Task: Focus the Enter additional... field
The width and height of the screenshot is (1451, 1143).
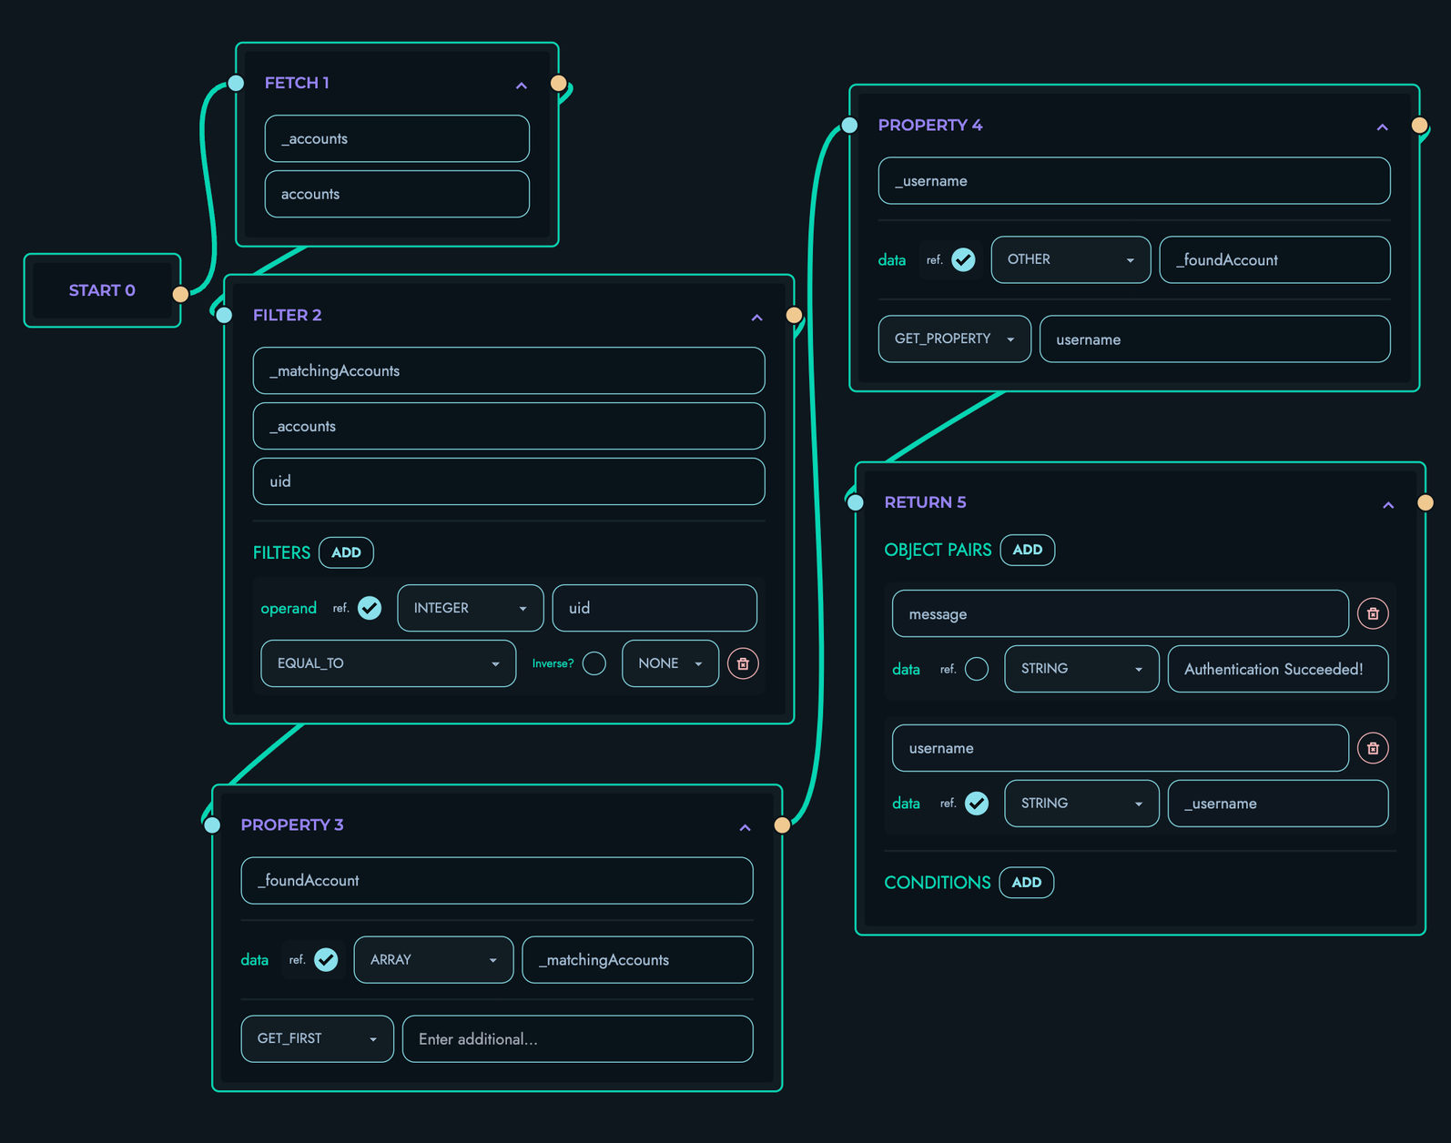Action: click(x=577, y=1038)
